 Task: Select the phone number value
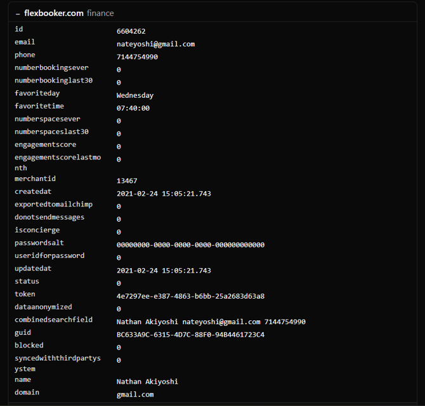[137, 57]
